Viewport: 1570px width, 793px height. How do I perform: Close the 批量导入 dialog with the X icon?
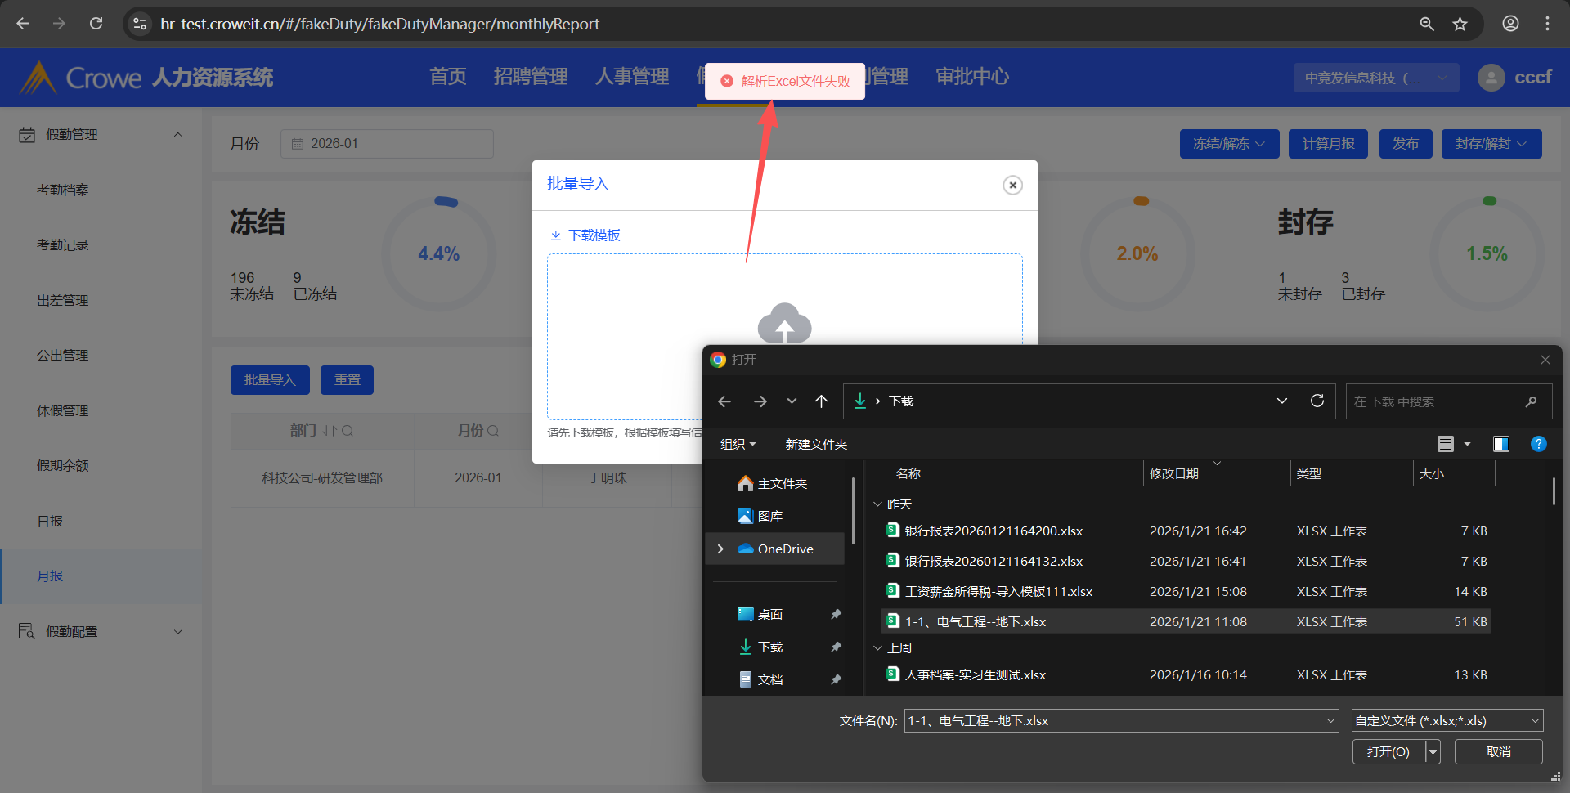pos(1012,185)
